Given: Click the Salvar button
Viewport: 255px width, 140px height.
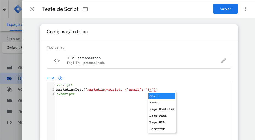Looking at the screenshot, I should click(x=225, y=9).
